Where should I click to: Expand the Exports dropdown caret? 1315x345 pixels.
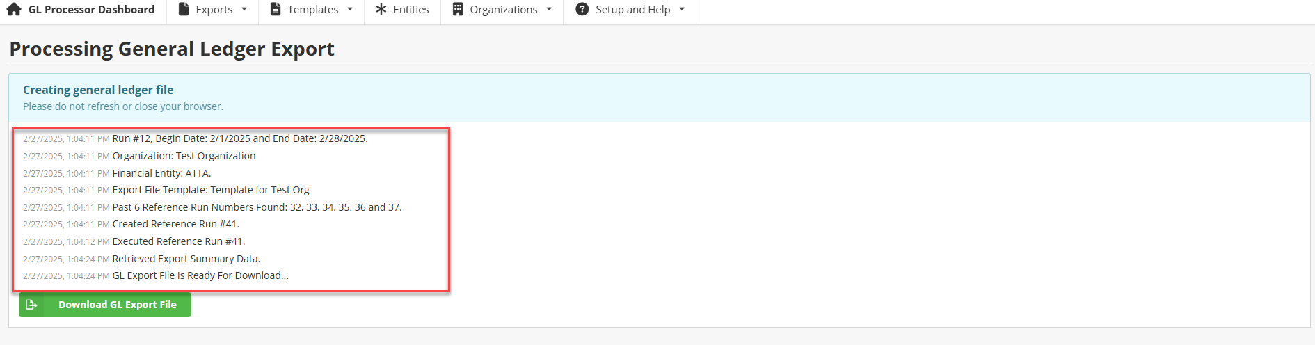tap(244, 10)
